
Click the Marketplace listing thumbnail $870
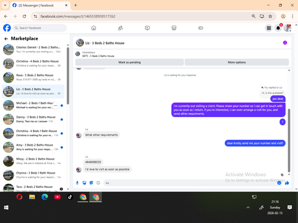(77, 54)
